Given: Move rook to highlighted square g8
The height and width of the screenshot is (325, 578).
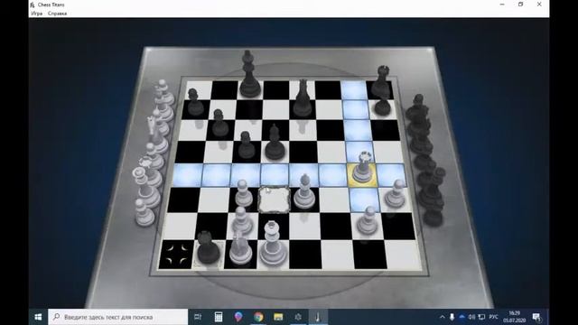Looking at the screenshot, I should [353, 90].
